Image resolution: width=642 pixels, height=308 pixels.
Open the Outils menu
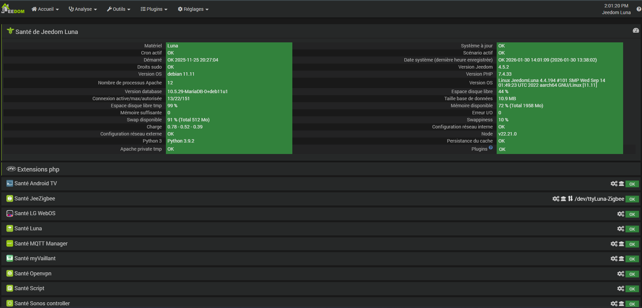click(x=119, y=9)
